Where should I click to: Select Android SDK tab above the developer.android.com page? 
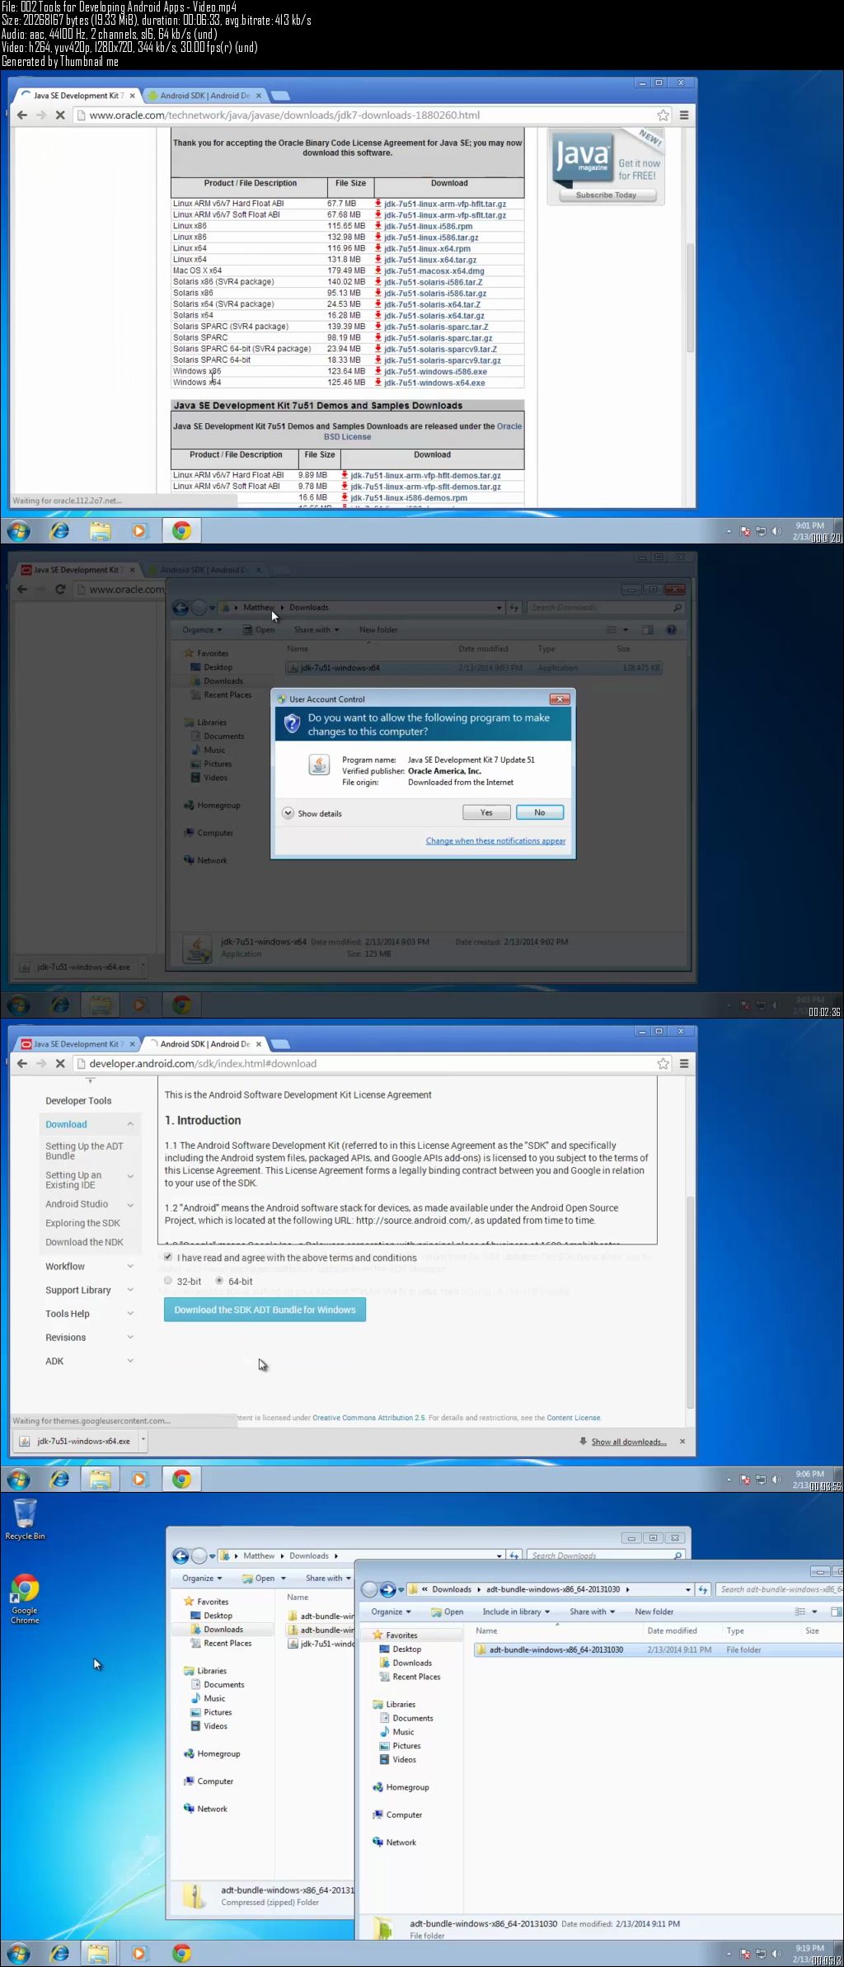(204, 1044)
